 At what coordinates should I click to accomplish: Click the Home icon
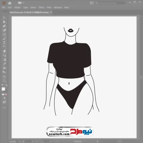[x=10, y=3]
